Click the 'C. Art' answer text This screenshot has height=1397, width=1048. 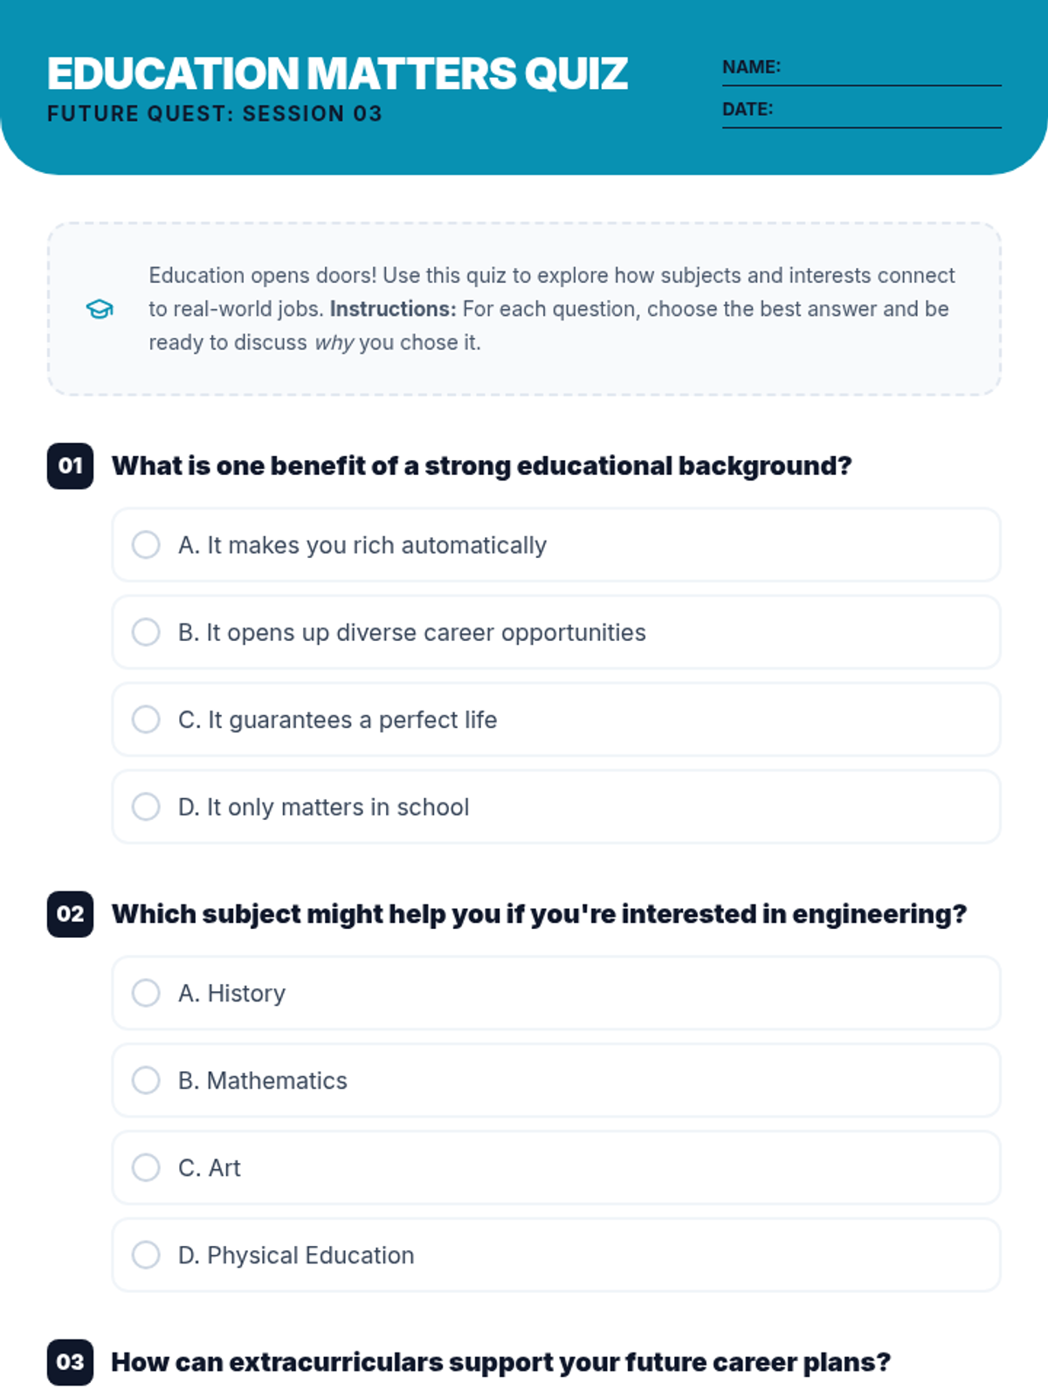point(210,1168)
